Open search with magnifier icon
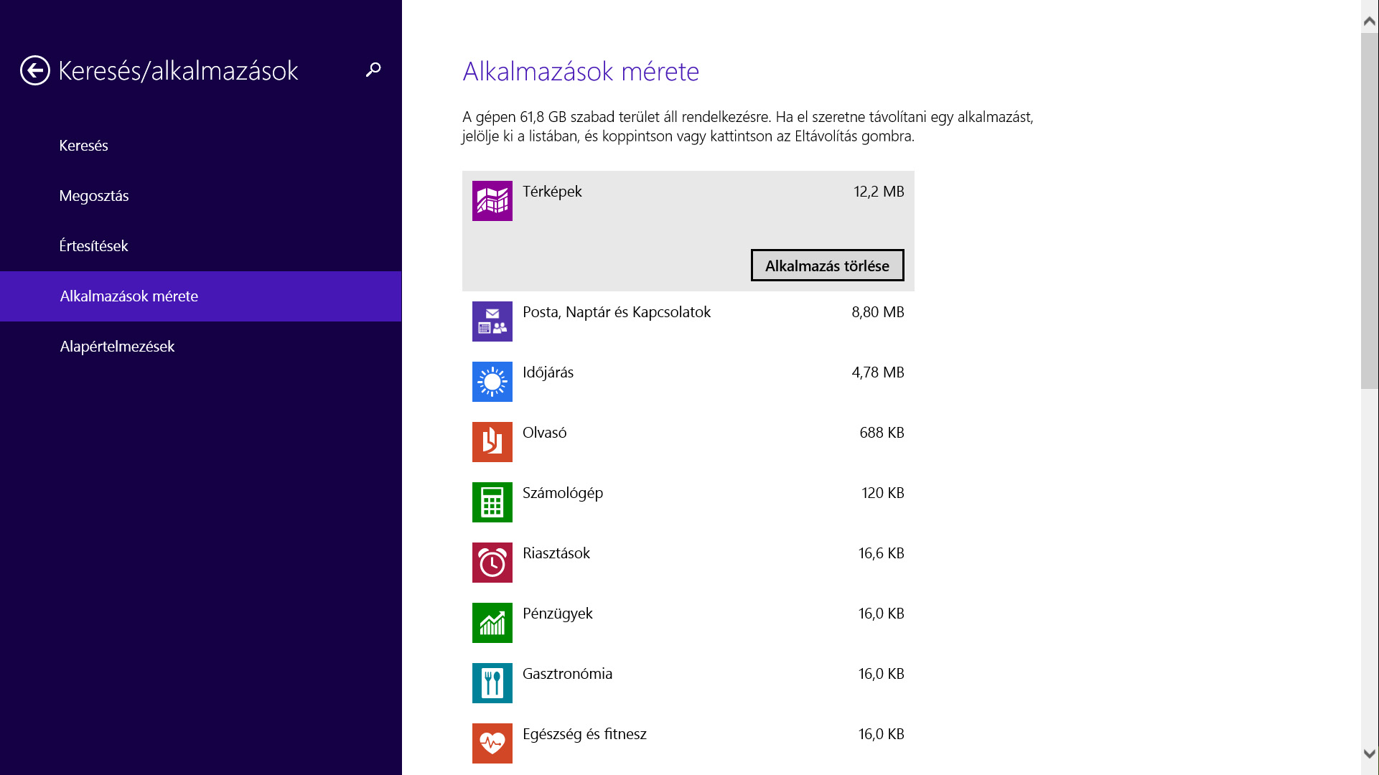Viewport: 1379px width, 775px height. pyautogui.click(x=373, y=70)
